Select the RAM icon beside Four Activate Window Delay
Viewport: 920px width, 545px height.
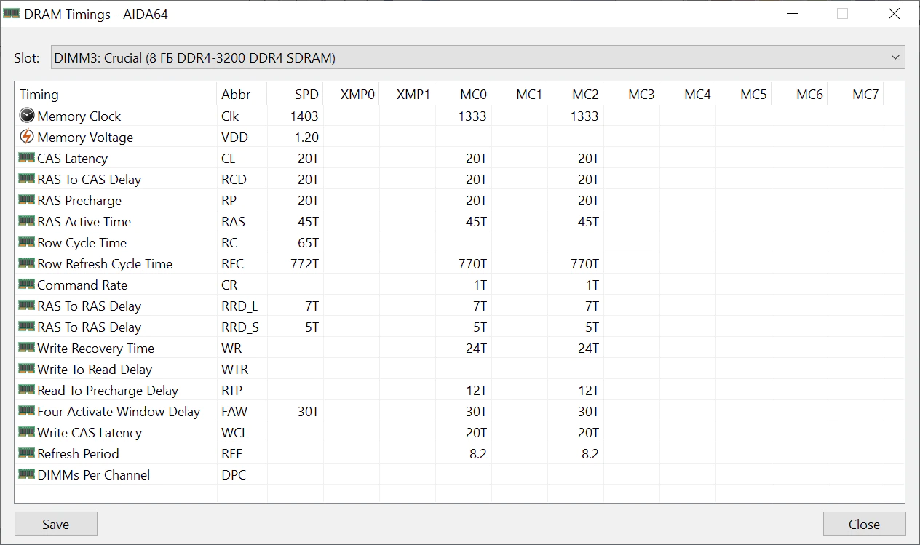pos(27,411)
